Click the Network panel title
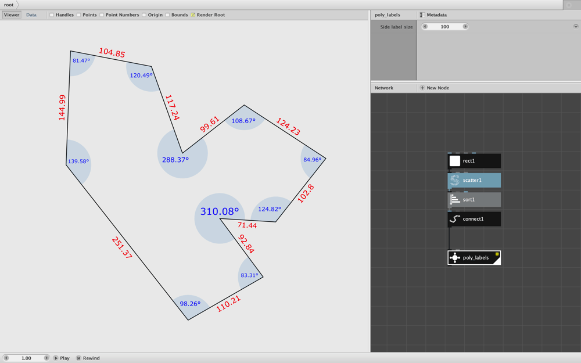This screenshot has width=581, height=363. coord(384,88)
